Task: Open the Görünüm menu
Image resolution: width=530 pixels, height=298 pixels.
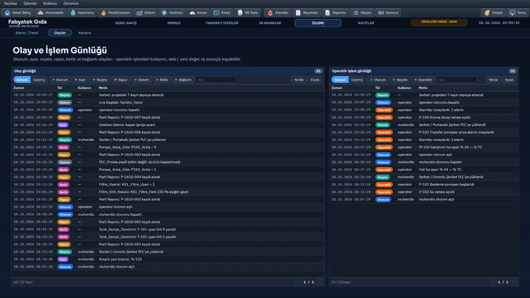Action: 71,3
